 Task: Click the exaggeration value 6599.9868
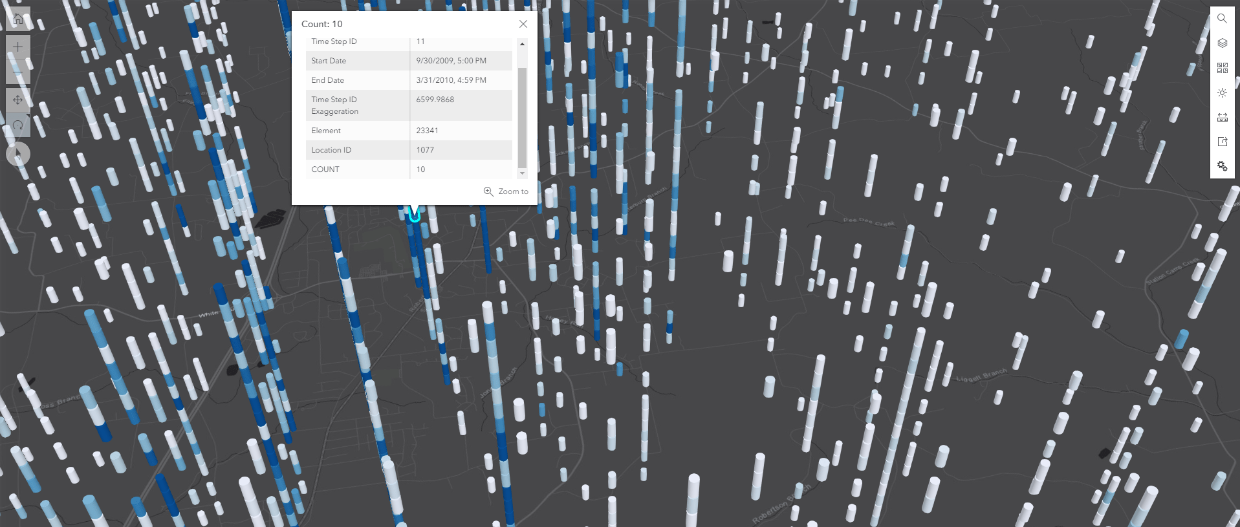(435, 100)
